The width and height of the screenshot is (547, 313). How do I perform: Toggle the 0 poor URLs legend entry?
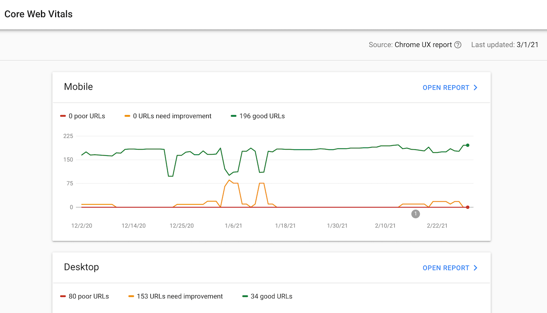[83, 116]
